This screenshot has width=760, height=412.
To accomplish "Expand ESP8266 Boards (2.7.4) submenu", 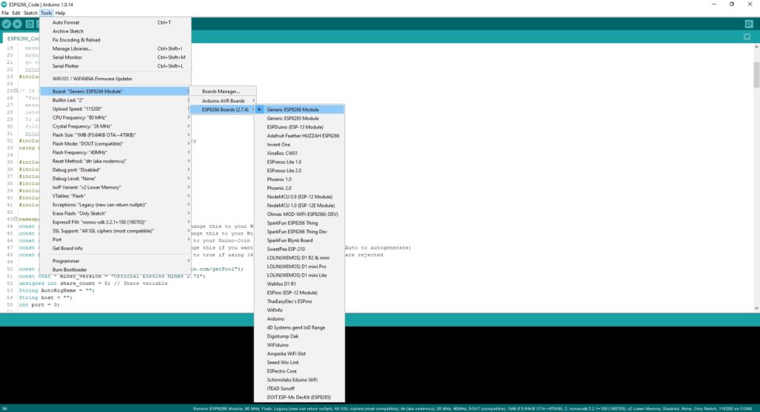I will 223,110.
